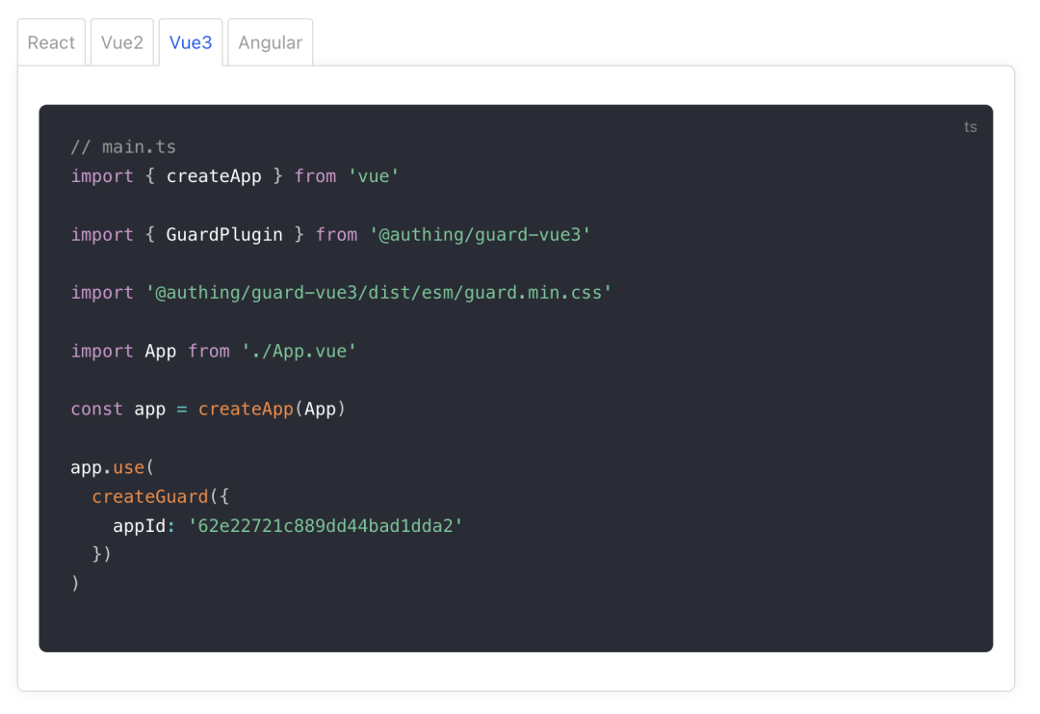Click the '@authing/guard-vue3' package string
This screenshot has width=1040, height=714.
click(480, 234)
